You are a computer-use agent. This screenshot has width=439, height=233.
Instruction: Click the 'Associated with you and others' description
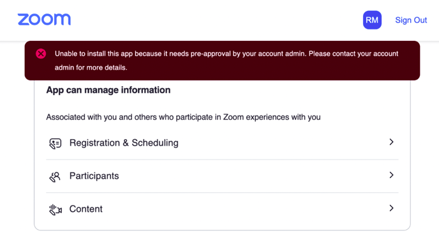[183, 117]
